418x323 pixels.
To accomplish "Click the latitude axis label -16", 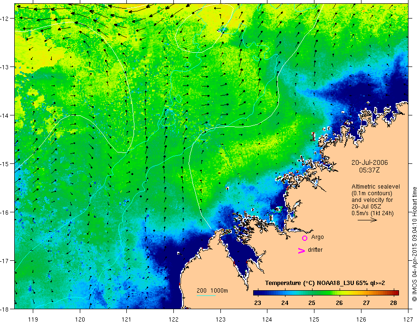I will [x=5, y=212].
